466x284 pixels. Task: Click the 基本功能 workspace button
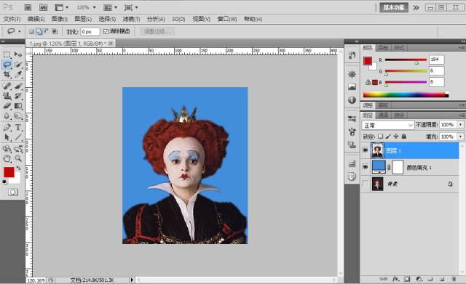[x=394, y=8]
